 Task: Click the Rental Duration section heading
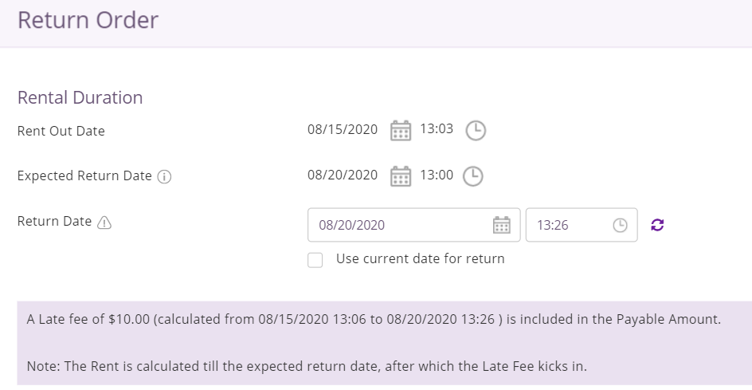pyautogui.click(x=80, y=97)
